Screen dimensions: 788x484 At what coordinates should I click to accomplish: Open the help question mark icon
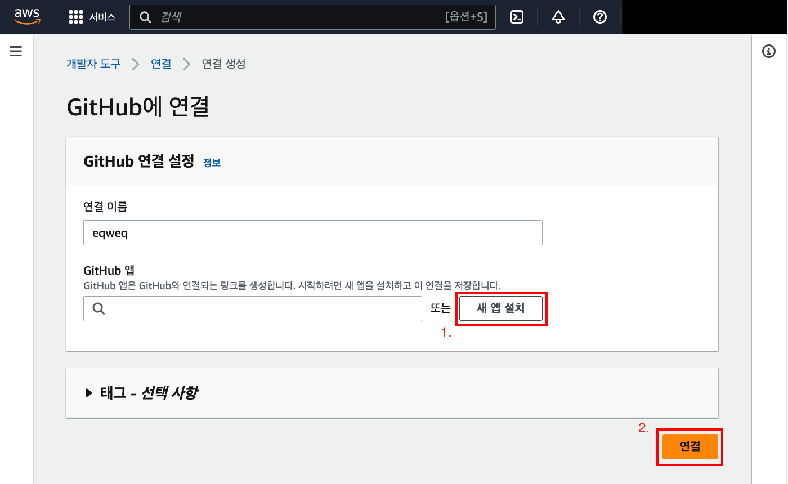click(x=599, y=17)
